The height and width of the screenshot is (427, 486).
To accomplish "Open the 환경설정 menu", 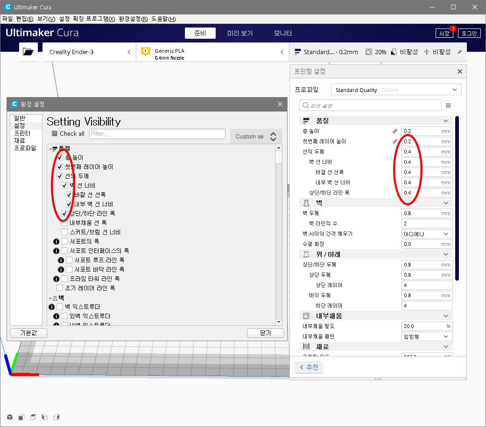I will click(x=133, y=19).
